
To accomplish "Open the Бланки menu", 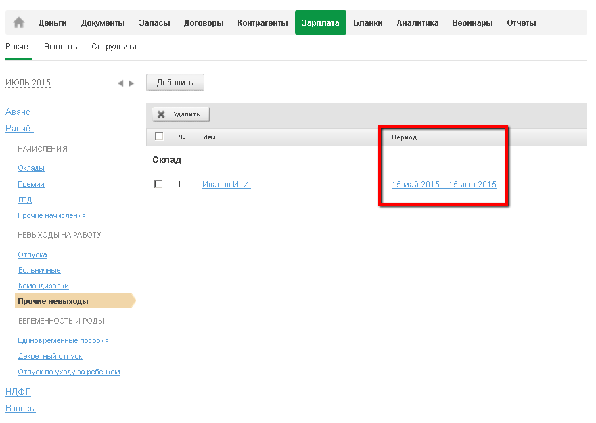I will click(367, 23).
